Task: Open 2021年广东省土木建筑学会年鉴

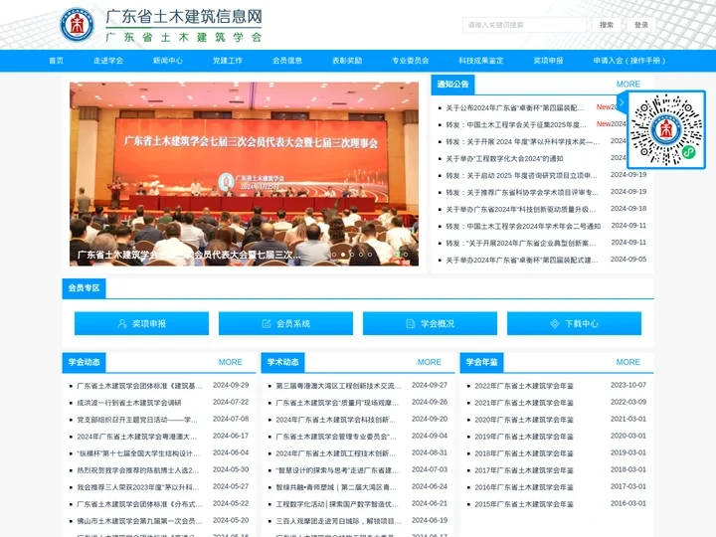Action: (x=524, y=403)
